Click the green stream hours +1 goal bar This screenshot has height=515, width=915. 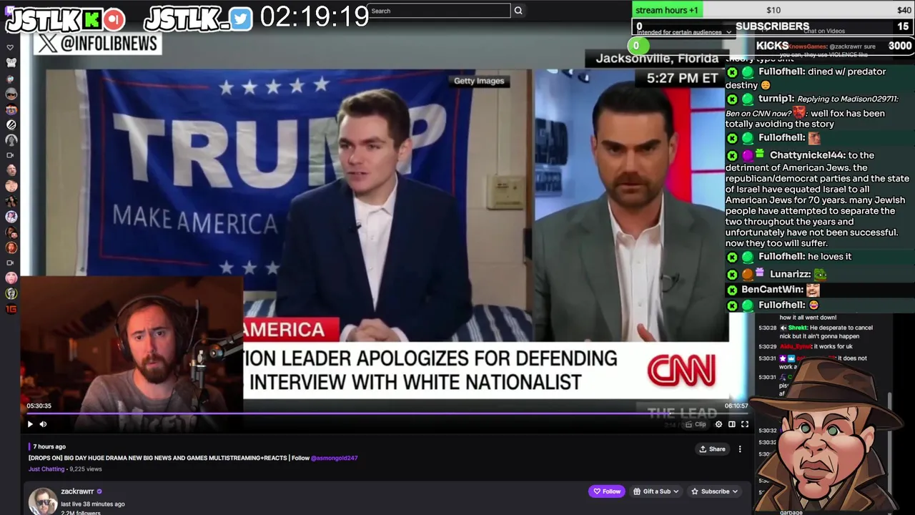coord(668,10)
